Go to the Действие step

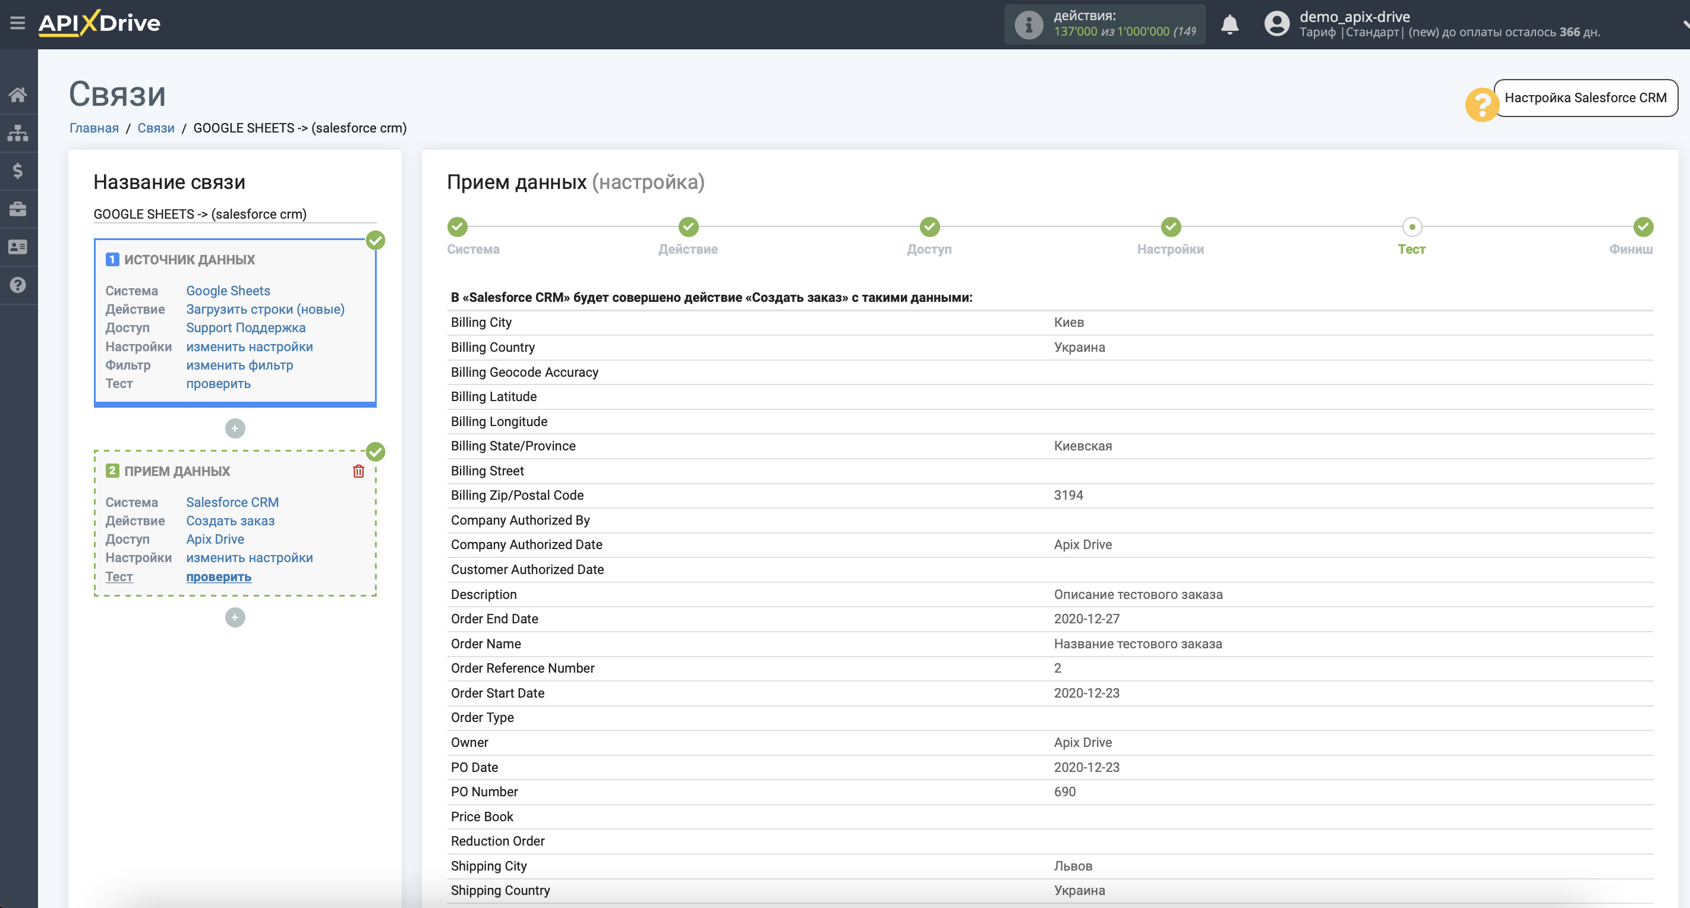coord(688,226)
